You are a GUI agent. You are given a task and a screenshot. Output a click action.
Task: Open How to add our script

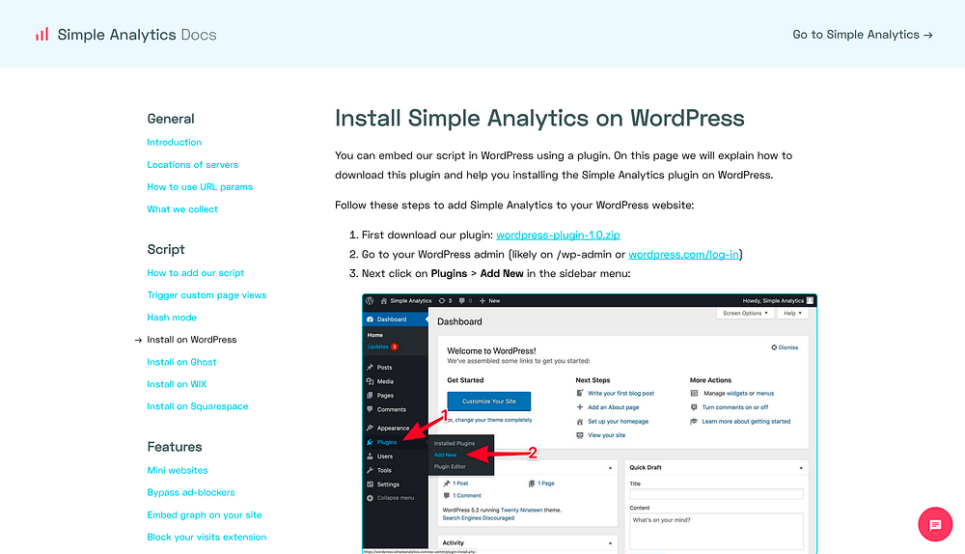click(x=196, y=273)
